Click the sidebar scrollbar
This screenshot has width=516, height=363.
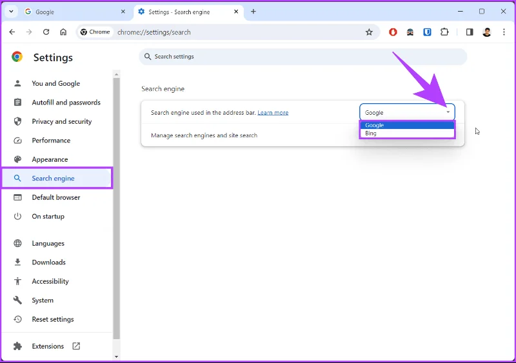117,208
